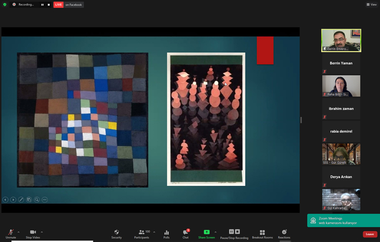
Task: Open the Chat panel
Action: [x=185, y=233]
